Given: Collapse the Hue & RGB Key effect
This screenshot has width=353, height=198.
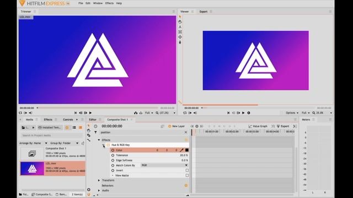Looking at the screenshot, I should pos(103,145).
